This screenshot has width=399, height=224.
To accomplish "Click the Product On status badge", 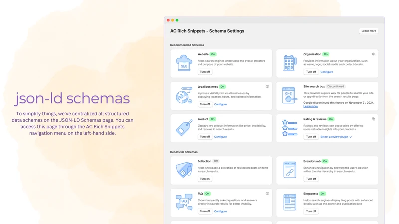I will pyautogui.click(x=213, y=119).
